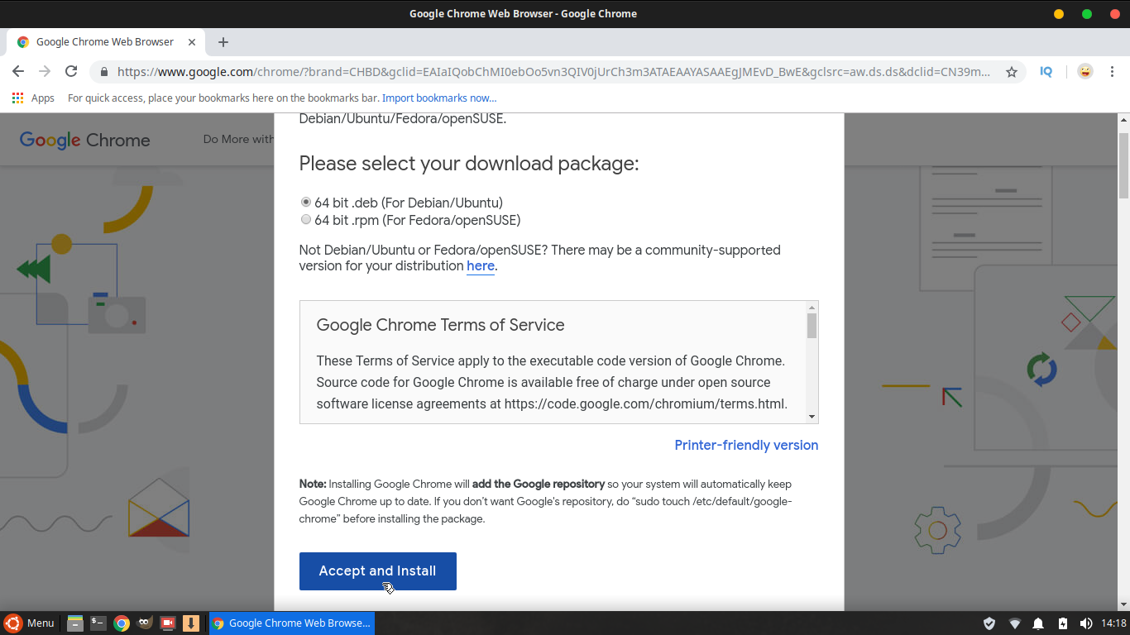
Task: Open the Apps shortcut in bookmarks bar
Action: (33, 98)
